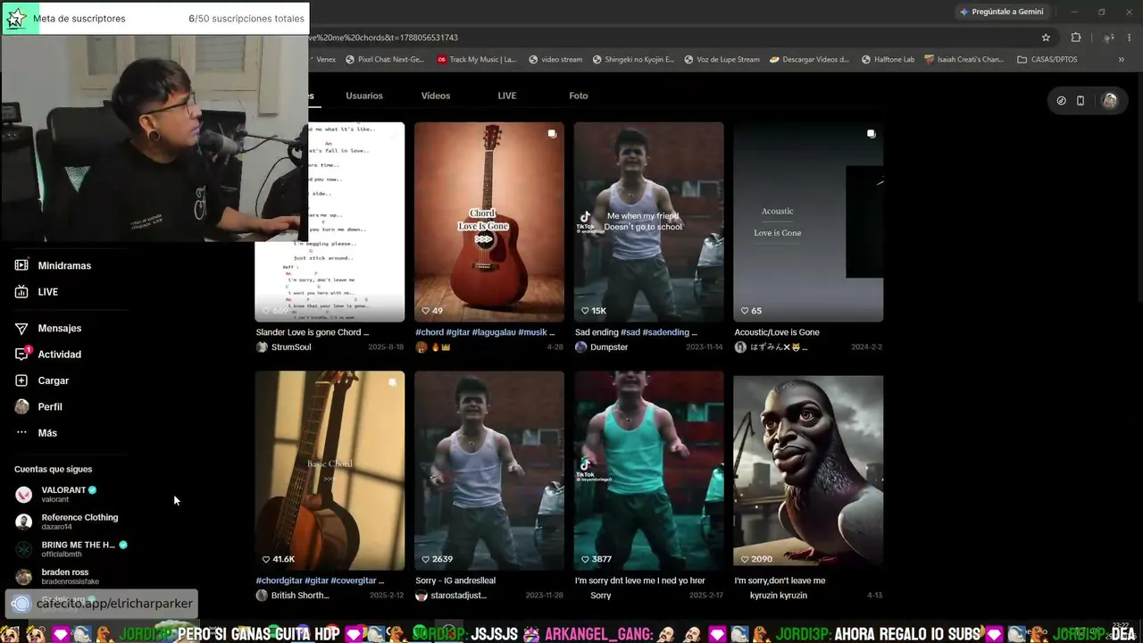Image resolution: width=1143 pixels, height=643 pixels.
Task: Open the Acoustic Love is Gone video
Action: pos(808,222)
